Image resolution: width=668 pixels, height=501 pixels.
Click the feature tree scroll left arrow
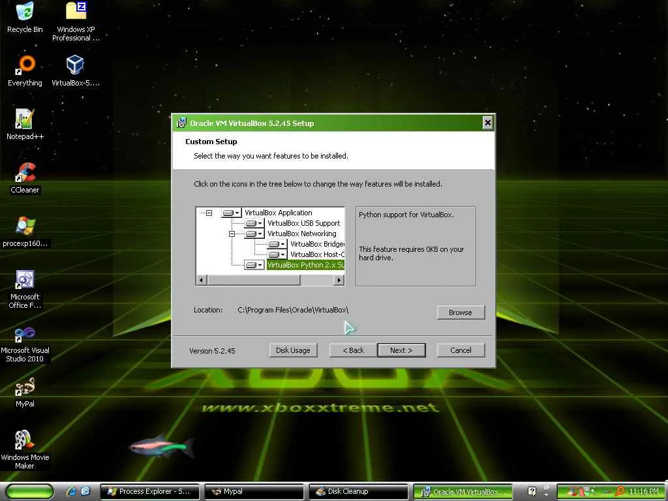(x=201, y=280)
